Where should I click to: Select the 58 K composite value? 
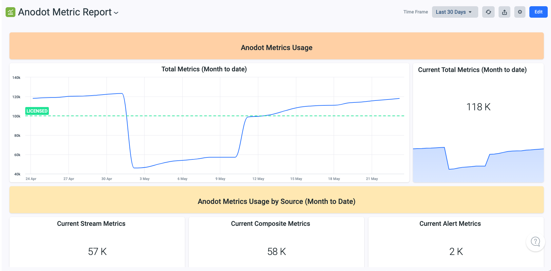pos(277,251)
